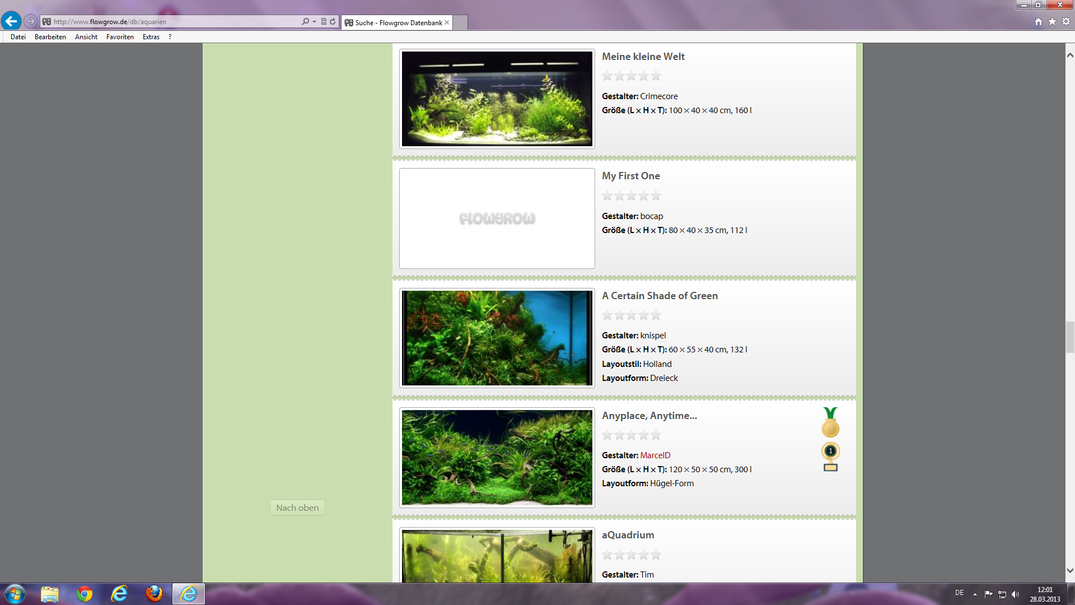This screenshot has width=1075, height=605.
Task: Open a new blank tab
Action: click(x=460, y=22)
